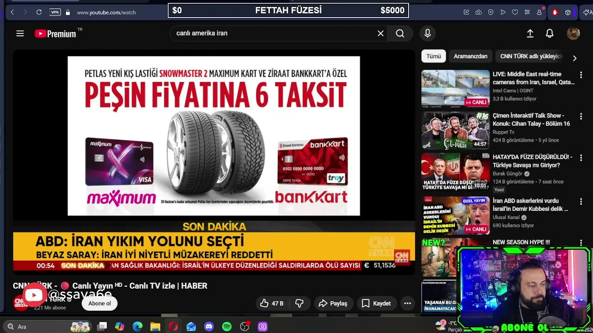Open the browser page edit/pinboard icon
The image size is (593, 333).
[x=467, y=12]
